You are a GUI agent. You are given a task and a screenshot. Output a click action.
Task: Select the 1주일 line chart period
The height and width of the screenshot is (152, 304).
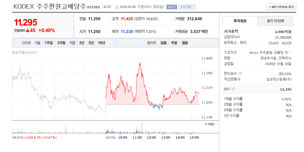48,43
